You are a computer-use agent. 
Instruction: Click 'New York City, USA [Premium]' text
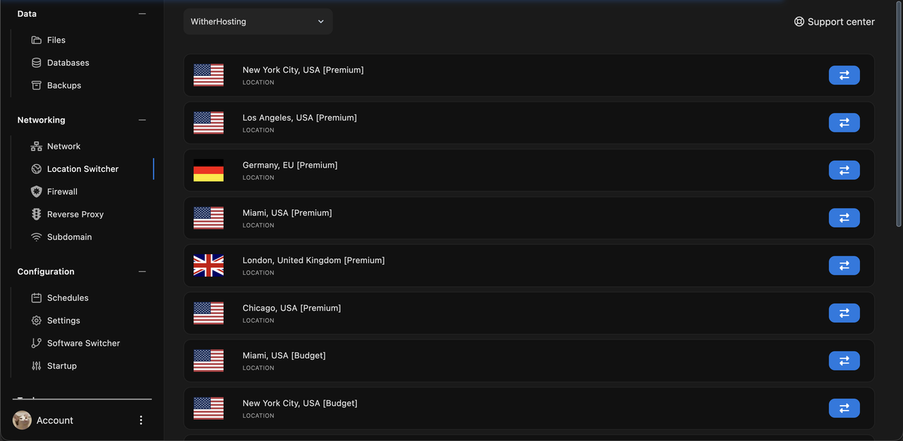(x=303, y=70)
